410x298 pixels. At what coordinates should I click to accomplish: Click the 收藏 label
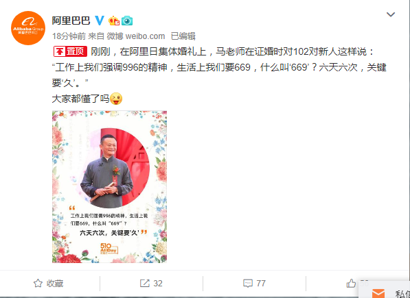tap(55, 284)
